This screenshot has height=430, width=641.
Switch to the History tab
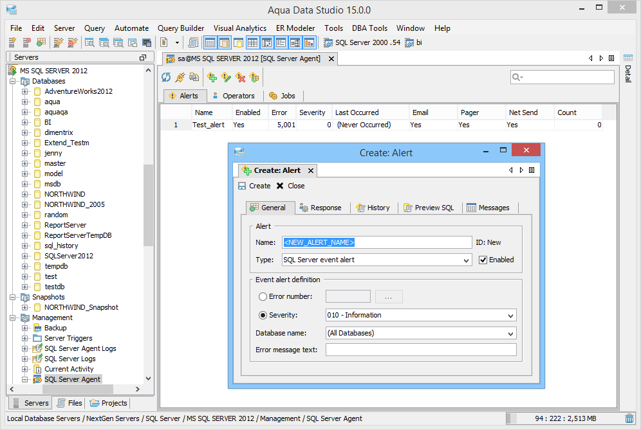373,208
